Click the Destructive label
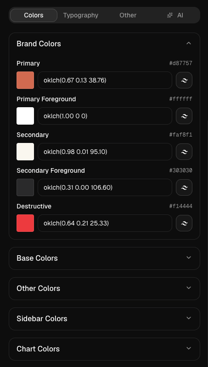This screenshot has width=208, height=367. (x=34, y=206)
